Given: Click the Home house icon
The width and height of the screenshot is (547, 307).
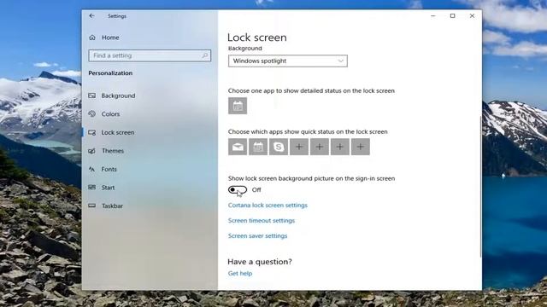Looking at the screenshot, I should tap(92, 38).
